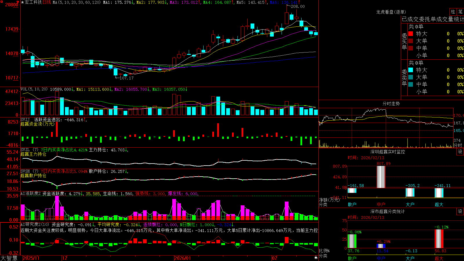Select the 2026/01 date marker on time axis
Screen dimensions: 464x261
[183, 258]
